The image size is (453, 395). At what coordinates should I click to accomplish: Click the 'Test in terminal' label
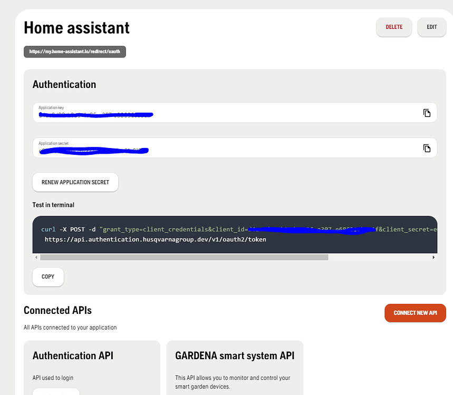pyautogui.click(x=53, y=205)
